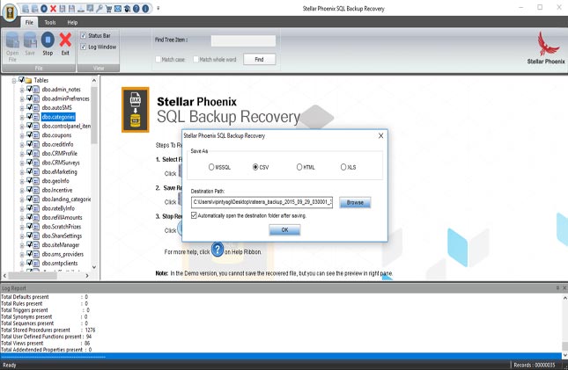568x370 pixels.
Task: Click first floppy save icon in quick access toolbar
Action: click(63, 9)
